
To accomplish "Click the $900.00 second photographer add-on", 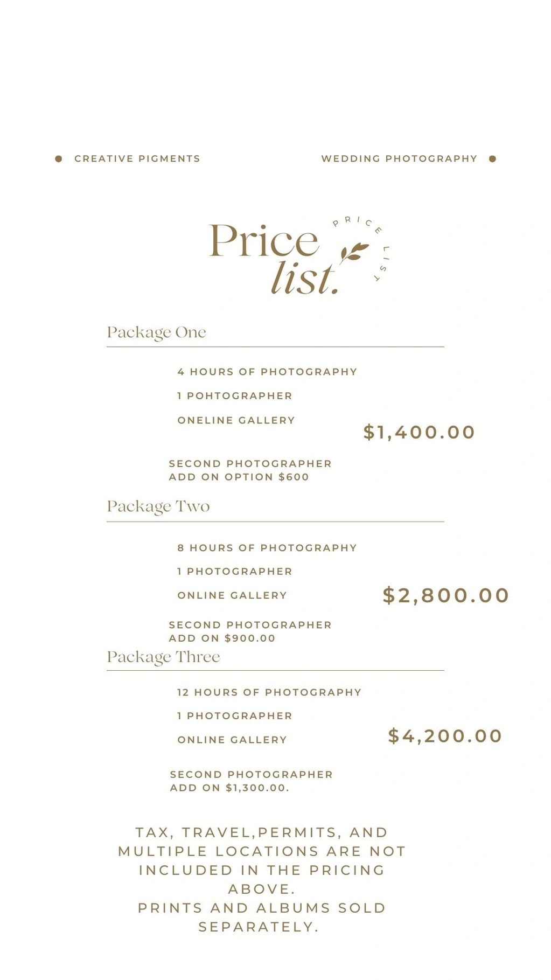I will tap(250, 631).
